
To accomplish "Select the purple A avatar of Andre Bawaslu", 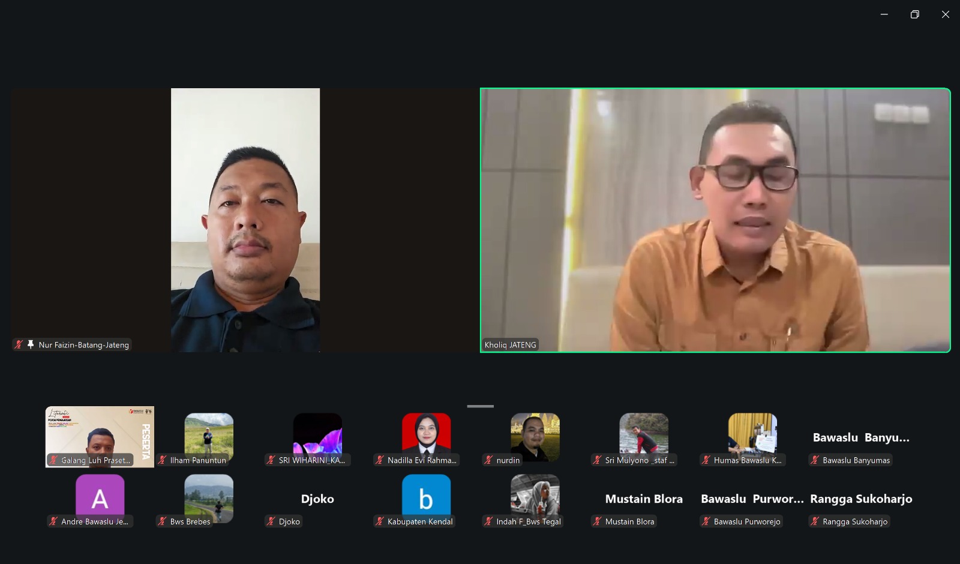I will pos(100,498).
